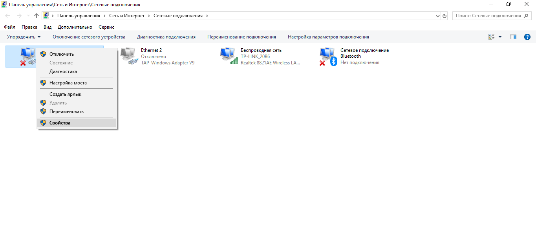Viewport: 536px width, 245px height.
Task: Open the Вид menu
Action: 48,27
